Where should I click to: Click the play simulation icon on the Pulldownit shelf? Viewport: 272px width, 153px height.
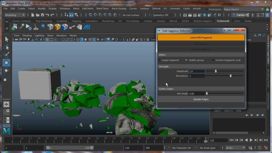tap(28, 27)
